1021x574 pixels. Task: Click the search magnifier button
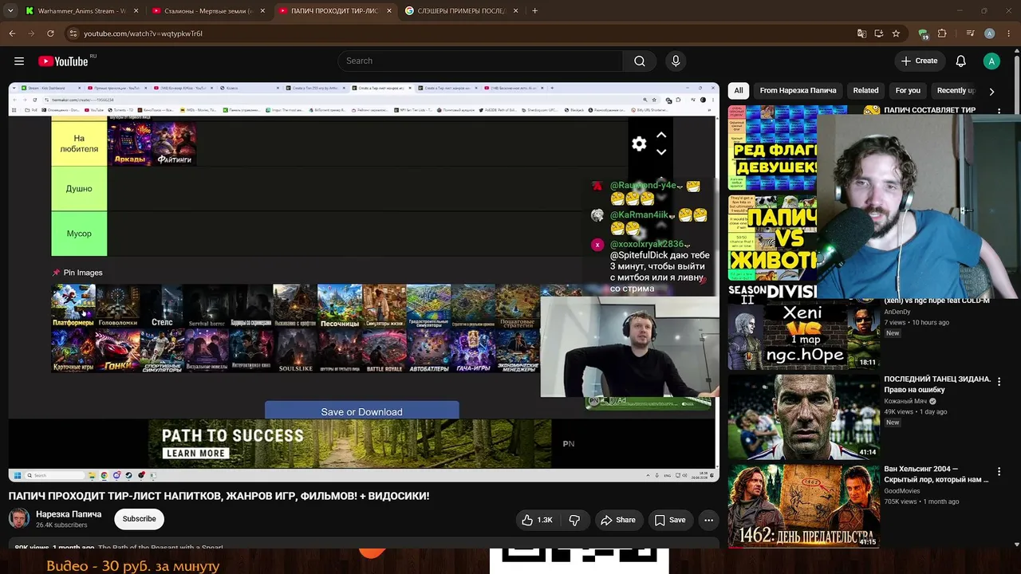click(x=640, y=61)
